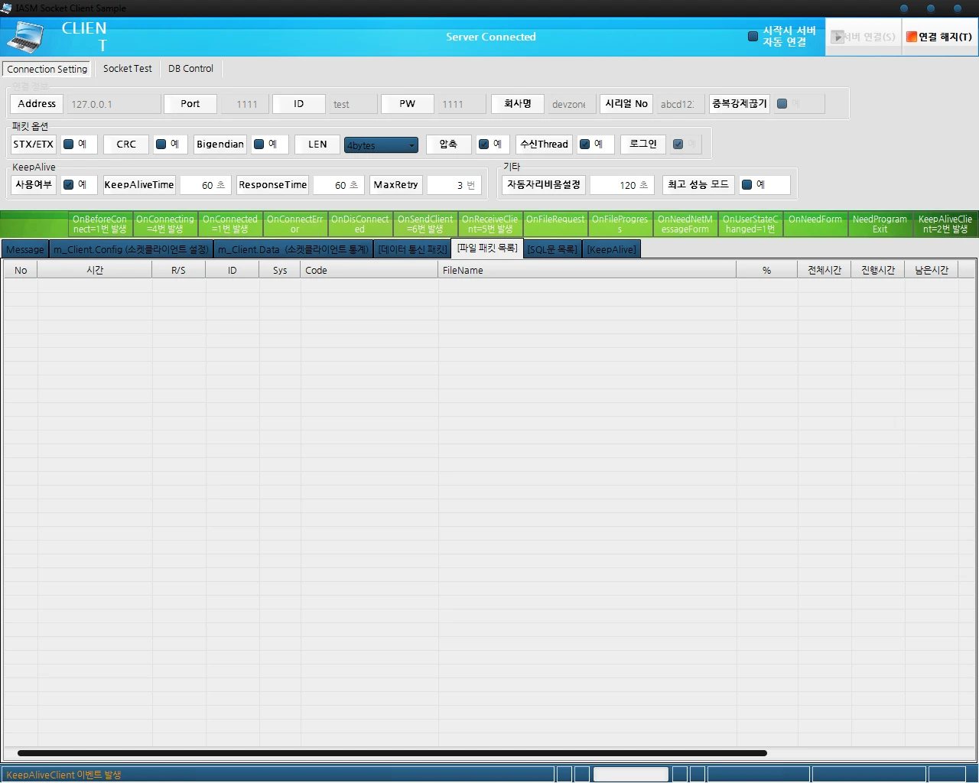The image size is (979, 783).
Task: Toggle the KeepAlive 사용여부 checkbox
Action: tap(68, 184)
